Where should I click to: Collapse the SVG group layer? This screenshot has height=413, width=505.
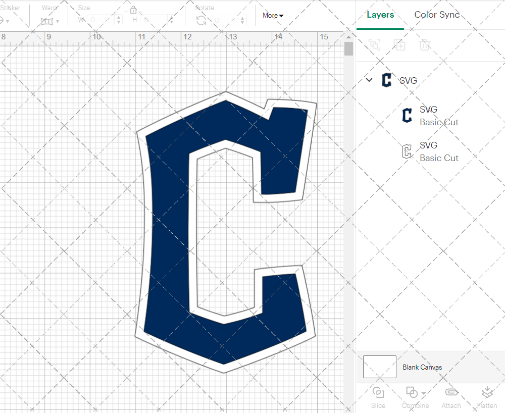click(x=369, y=80)
